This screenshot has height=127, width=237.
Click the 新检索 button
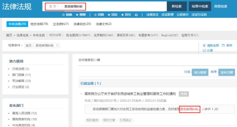coord(177,6)
